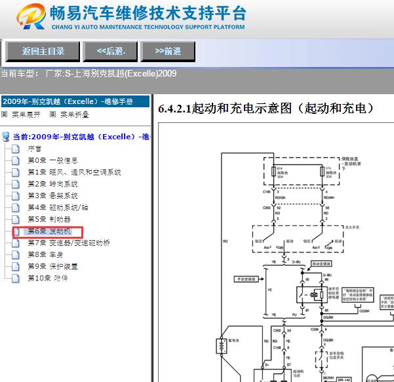This screenshot has width=394, height=382.
Task: Click the 自动变速器 label in diagram
Action: (321, 264)
